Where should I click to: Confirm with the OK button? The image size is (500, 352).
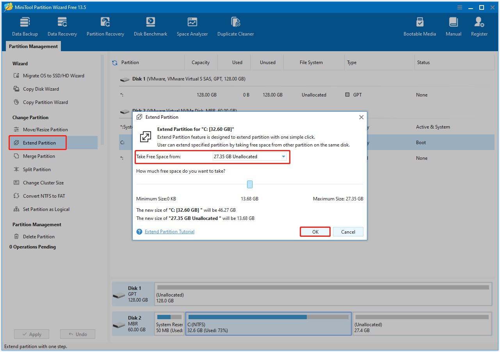315,231
